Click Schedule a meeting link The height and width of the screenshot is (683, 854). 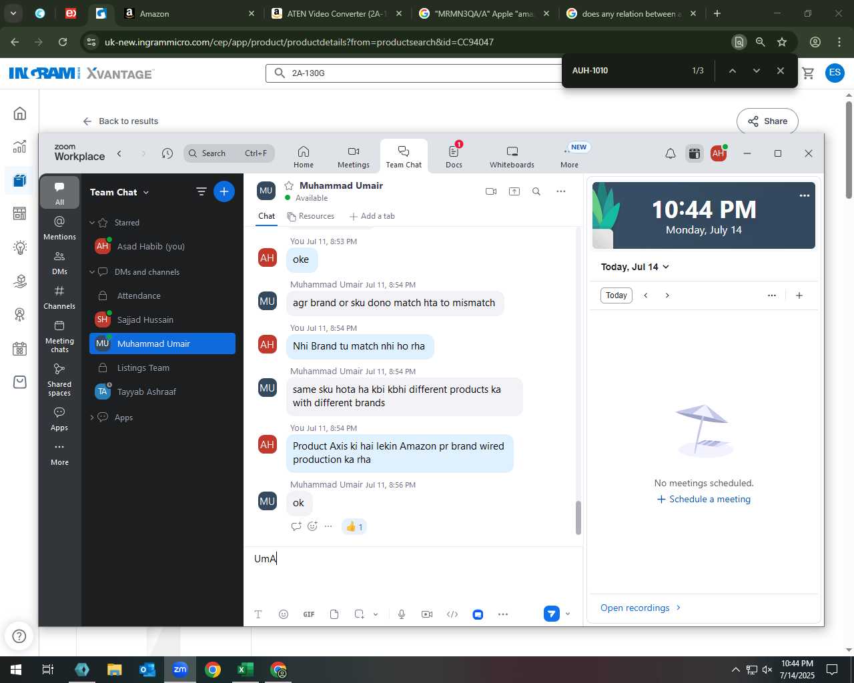tap(704, 500)
